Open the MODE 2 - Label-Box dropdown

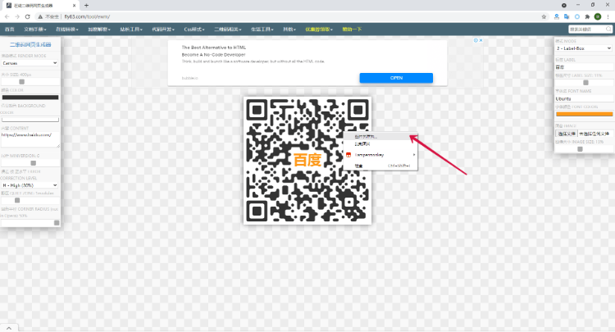[x=584, y=48]
